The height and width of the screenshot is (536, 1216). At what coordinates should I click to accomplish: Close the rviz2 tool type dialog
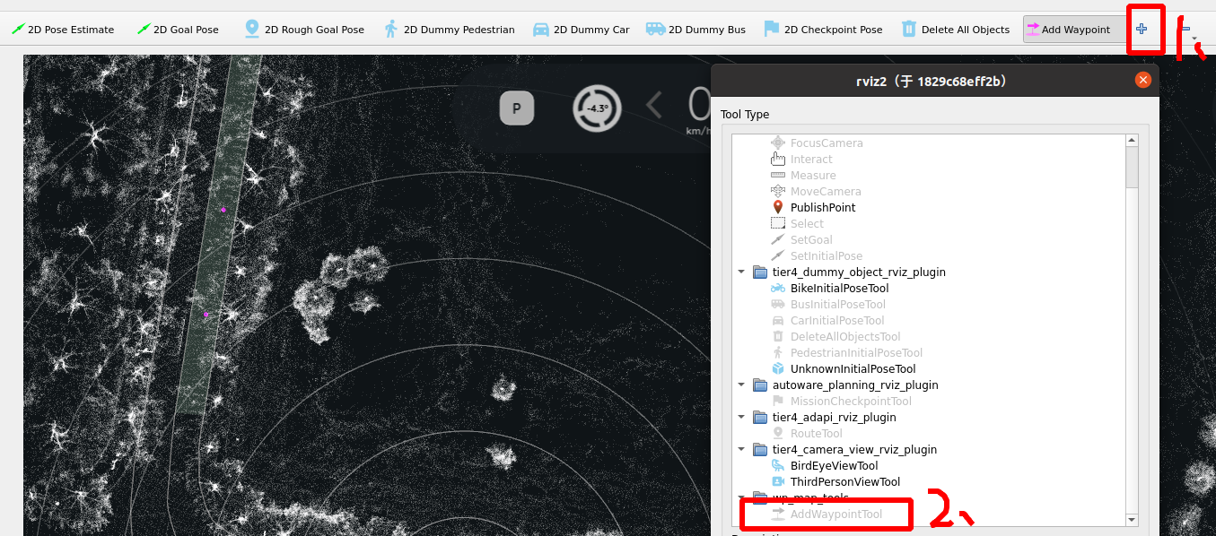pos(1142,81)
